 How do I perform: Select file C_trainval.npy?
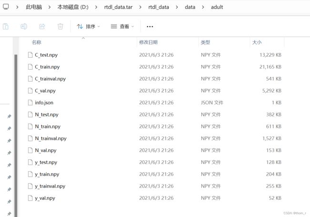tap(50, 79)
